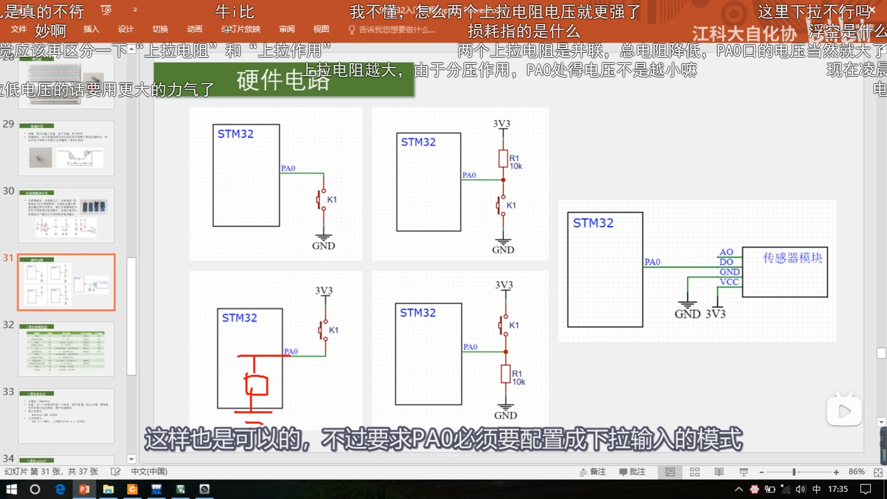887x499 pixels.
Task: Click the zoom in plus button
Action: 836,472
